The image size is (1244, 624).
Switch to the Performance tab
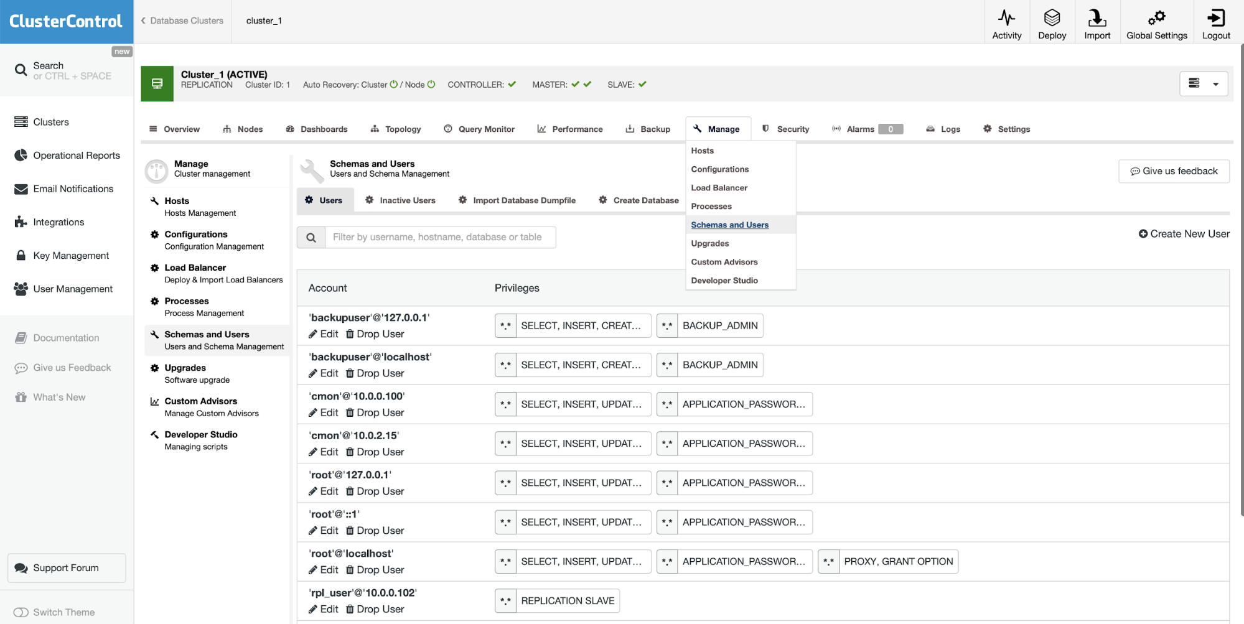click(570, 129)
